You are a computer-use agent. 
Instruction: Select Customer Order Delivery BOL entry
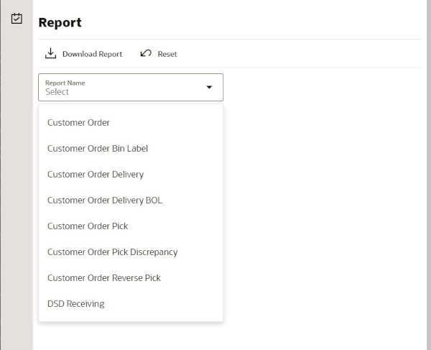click(105, 201)
